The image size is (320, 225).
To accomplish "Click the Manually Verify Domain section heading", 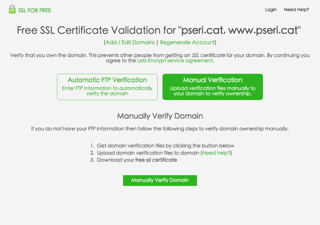I will tap(160, 116).
